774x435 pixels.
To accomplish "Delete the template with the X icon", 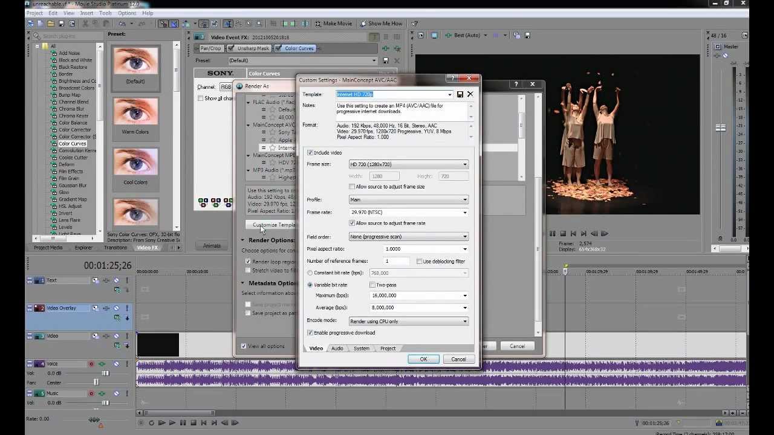I will [x=470, y=94].
